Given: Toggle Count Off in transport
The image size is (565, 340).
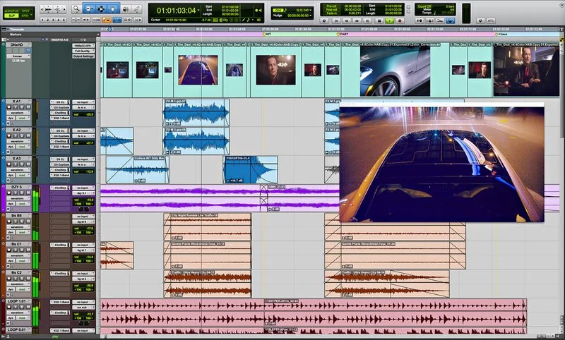Looking at the screenshot, I should click(x=424, y=6).
